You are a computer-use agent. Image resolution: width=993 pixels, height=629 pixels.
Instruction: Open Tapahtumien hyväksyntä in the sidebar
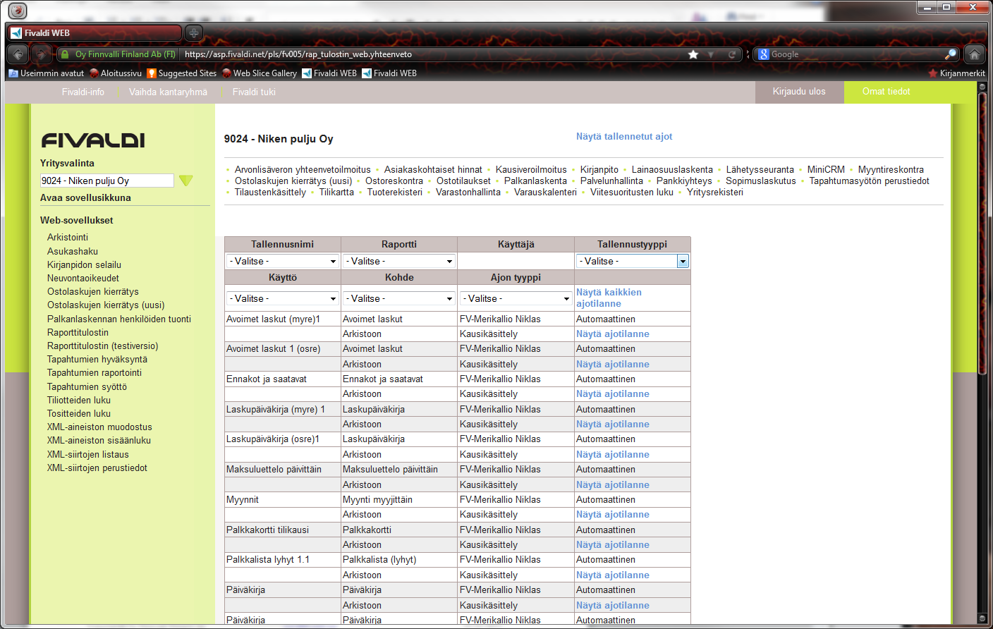[97, 360]
